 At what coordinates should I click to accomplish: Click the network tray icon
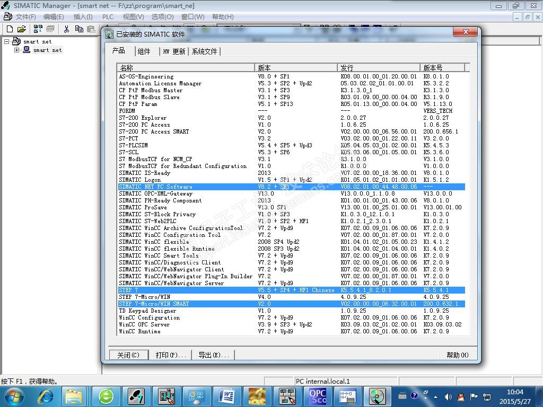(x=487, y=397)
